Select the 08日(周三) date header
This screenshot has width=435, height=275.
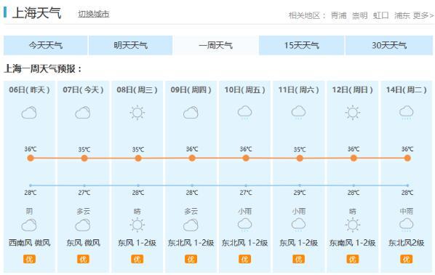137,89
